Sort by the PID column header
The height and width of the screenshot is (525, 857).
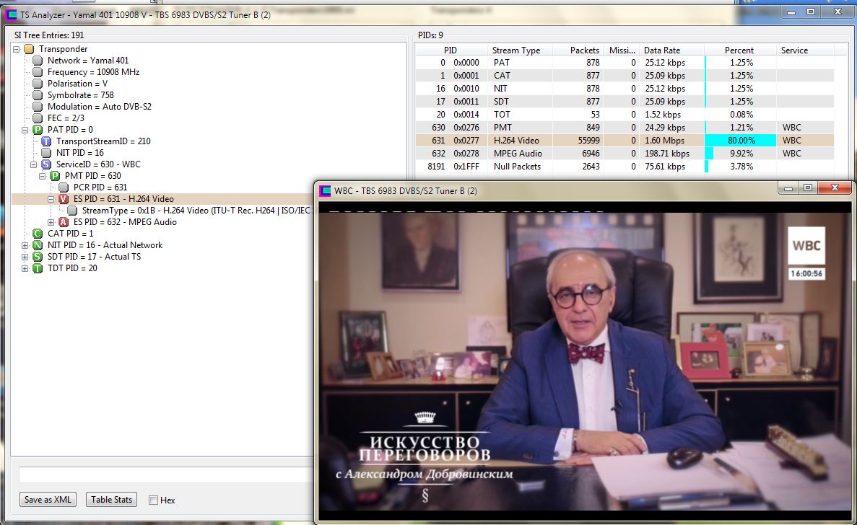pos(451,50)
